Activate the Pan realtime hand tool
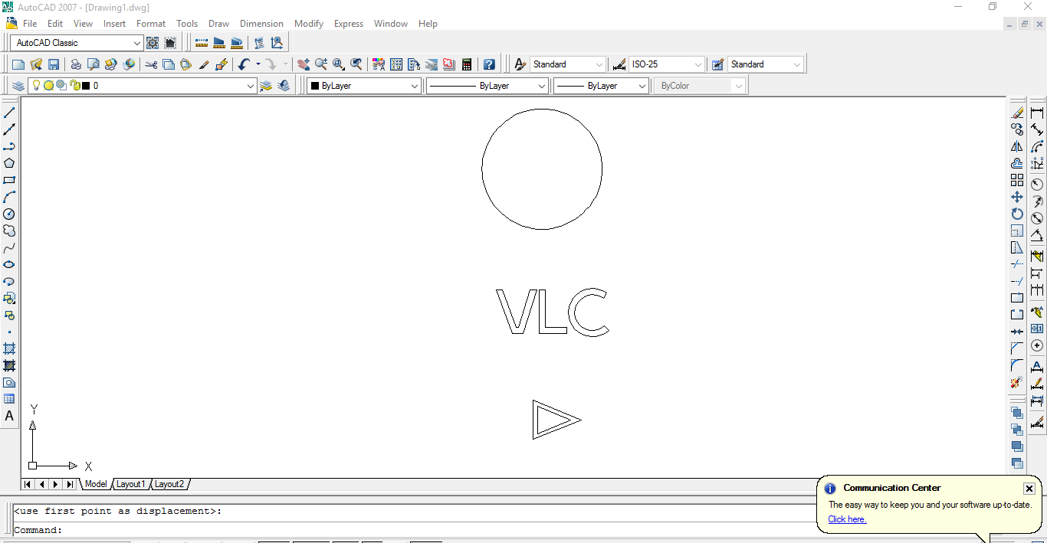This screenshot has height=543, width=1047. click(304, 64)
